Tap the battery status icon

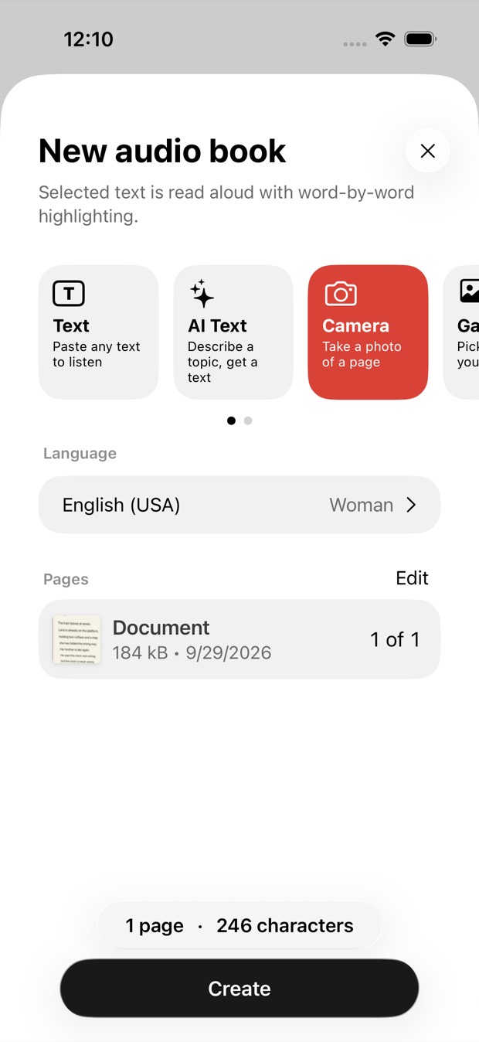point(421,39)
